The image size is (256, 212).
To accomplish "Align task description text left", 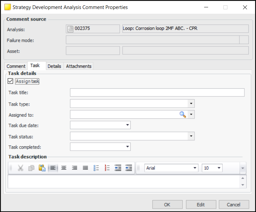I will pyautogui.click(x=53, y=168).
